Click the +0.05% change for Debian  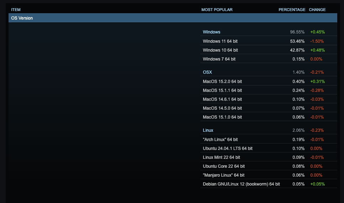pos(317,184)
